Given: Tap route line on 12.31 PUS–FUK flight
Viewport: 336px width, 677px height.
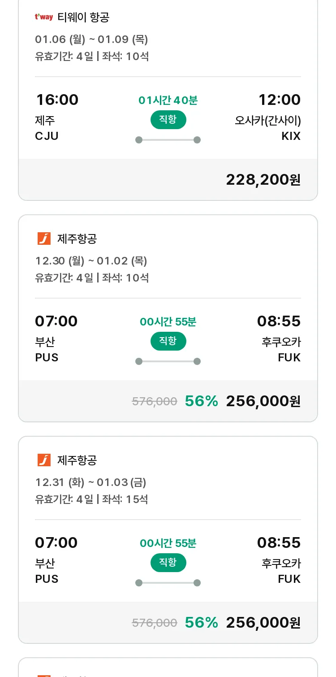Looking at the screenshot, I should pyautogui.click(x=168, y=583).
